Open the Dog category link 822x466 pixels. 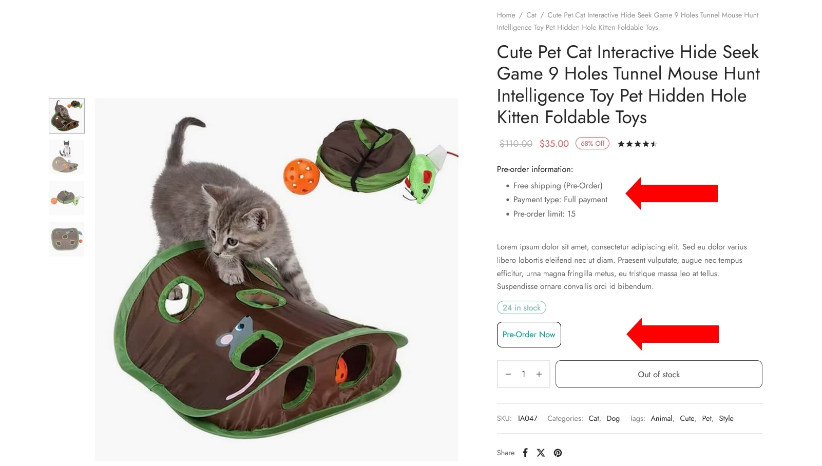coord(613,418)
